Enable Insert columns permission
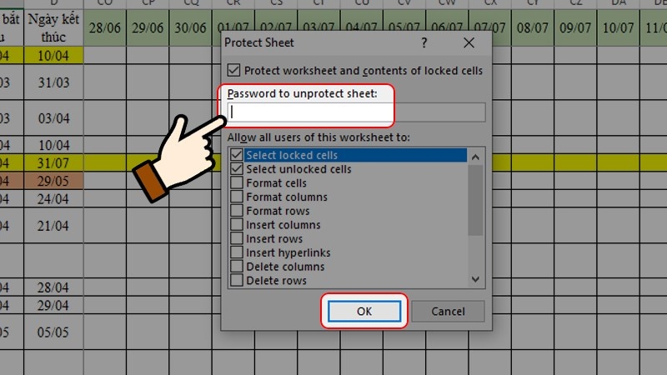 pos(237,224)
